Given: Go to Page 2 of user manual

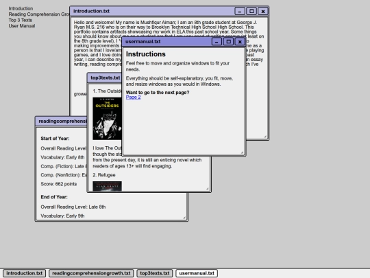Looking at the screenshot, I should click(133, 97).
